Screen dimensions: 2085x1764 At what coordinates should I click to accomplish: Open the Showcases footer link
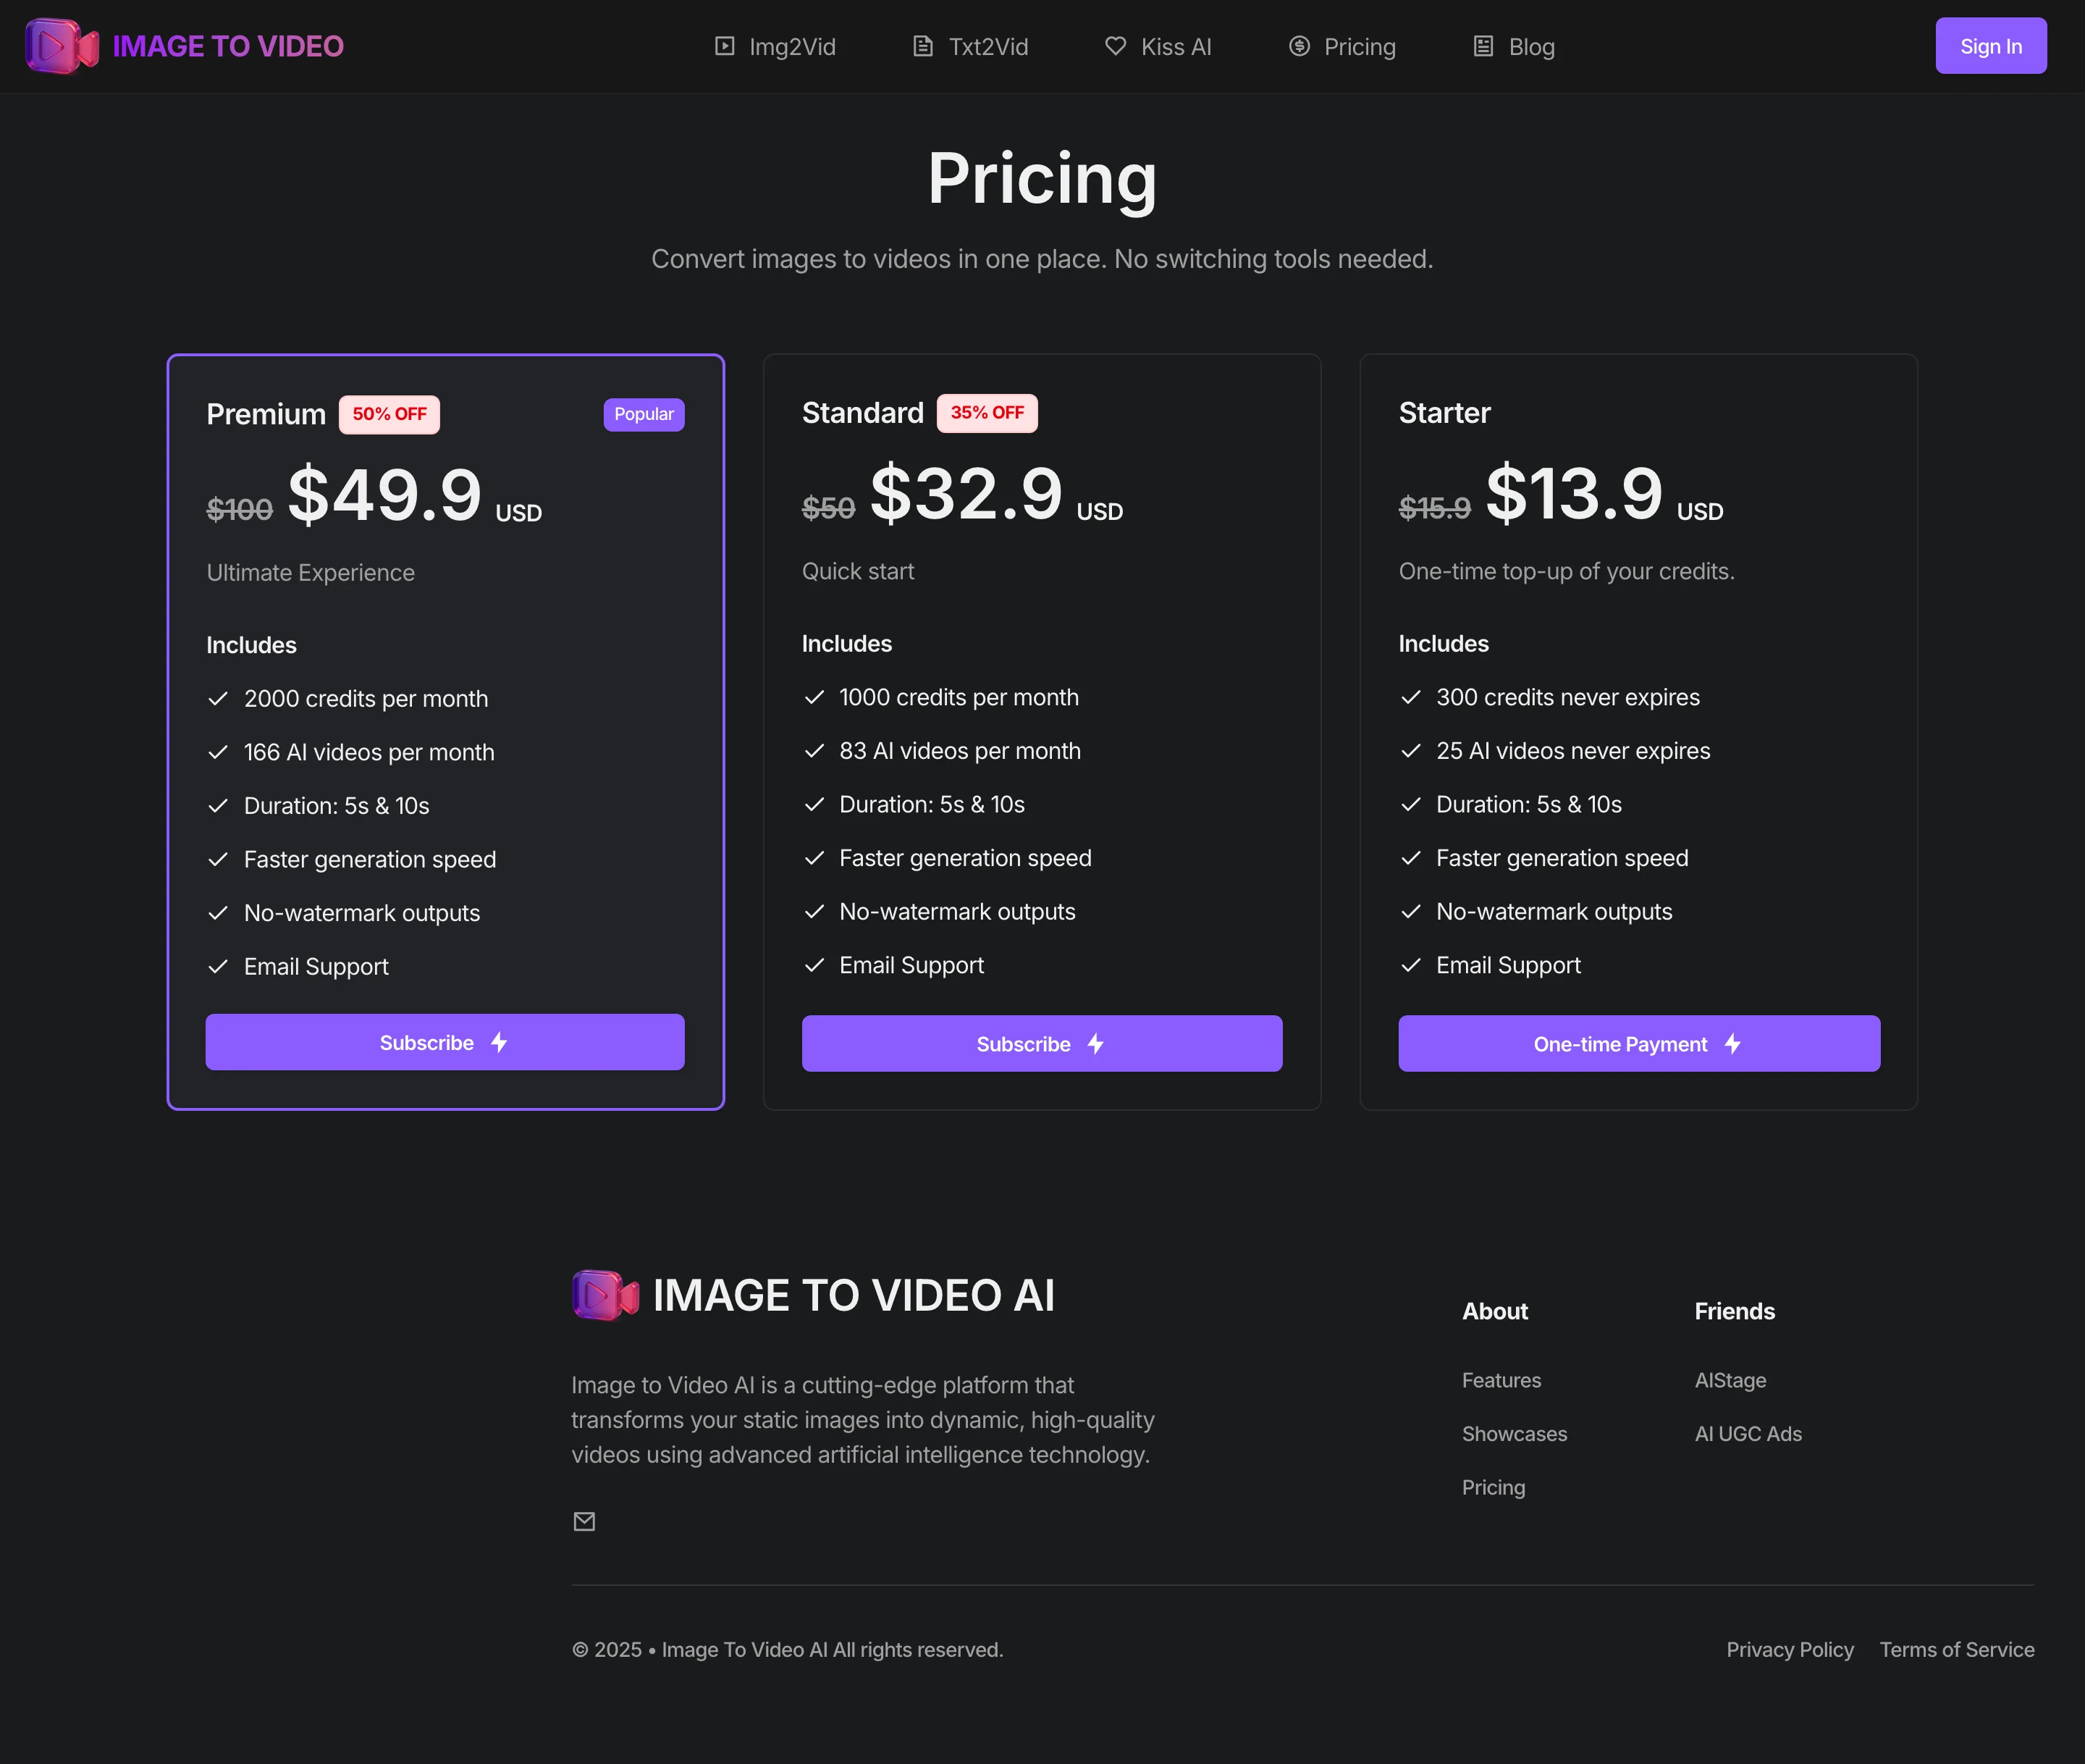tap(1515, 1434)
